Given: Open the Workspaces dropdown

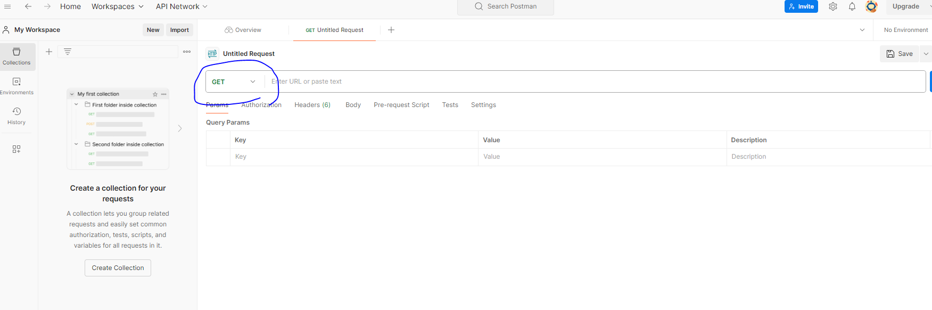Looking at the screenshot, I should click(118, 6).
